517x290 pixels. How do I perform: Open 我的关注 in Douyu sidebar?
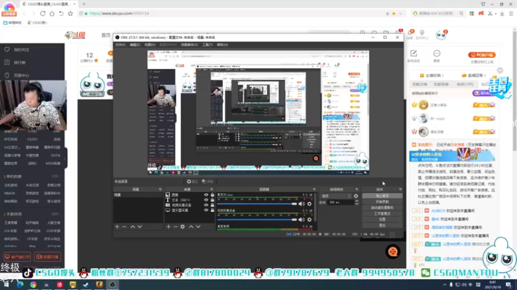pos(21,50)
